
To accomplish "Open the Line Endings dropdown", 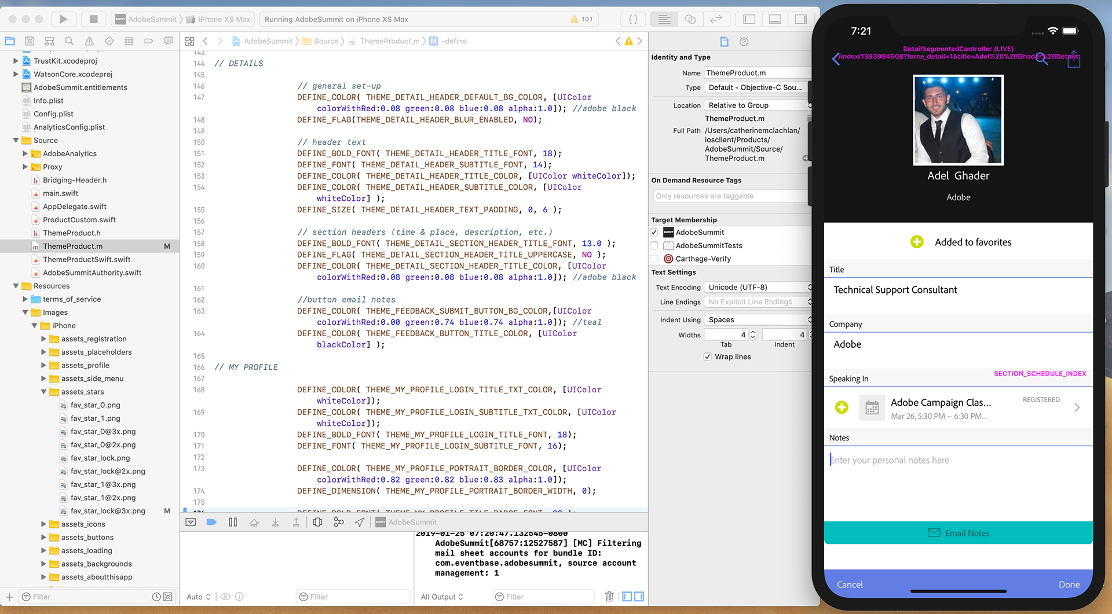I will (x=758, y=302).
